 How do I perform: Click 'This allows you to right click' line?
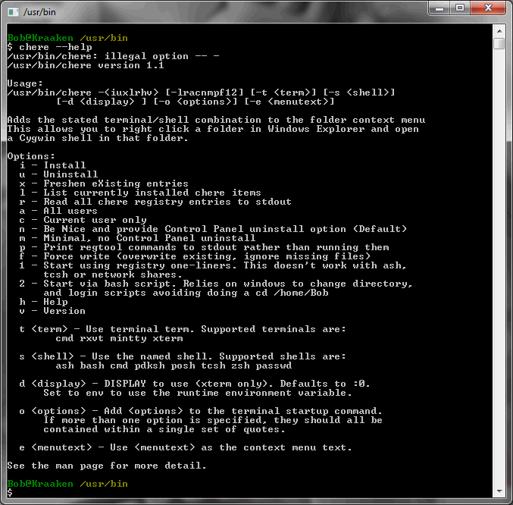pyautogui.click(x=213, y=129)
